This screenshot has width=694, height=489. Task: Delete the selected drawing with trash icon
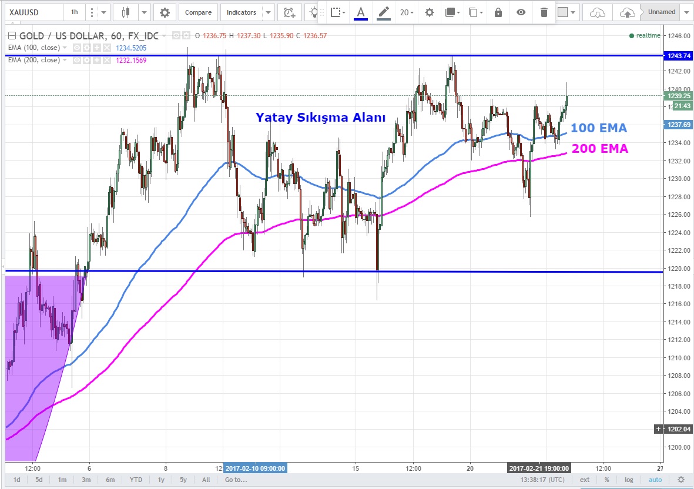pyautogui.click(x=544, y=12)
